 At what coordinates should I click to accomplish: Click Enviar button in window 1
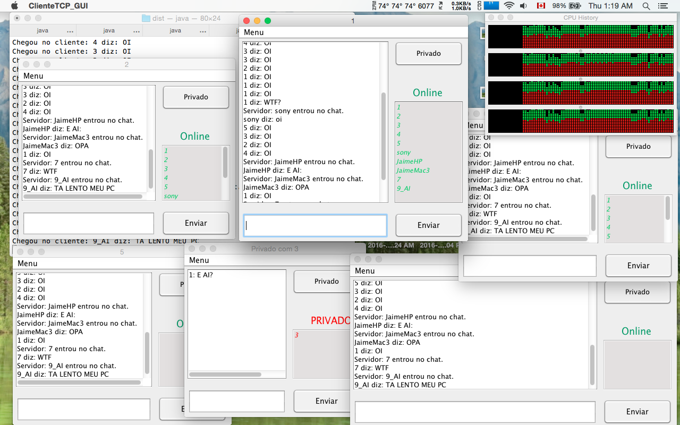coord(428,225)
